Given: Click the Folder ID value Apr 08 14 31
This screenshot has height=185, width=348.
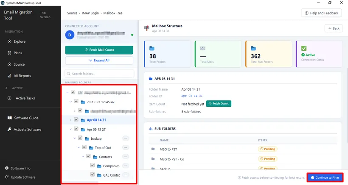Looking at the screenshot, I should (x=192, y=96).
